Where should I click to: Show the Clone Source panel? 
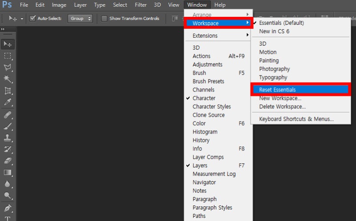tap(218, 115)
